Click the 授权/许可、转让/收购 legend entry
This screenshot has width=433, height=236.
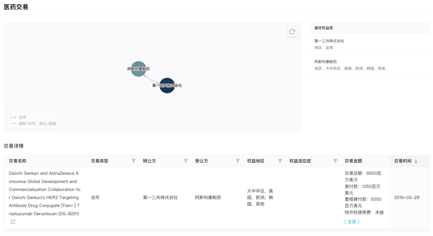click(33, 124)
